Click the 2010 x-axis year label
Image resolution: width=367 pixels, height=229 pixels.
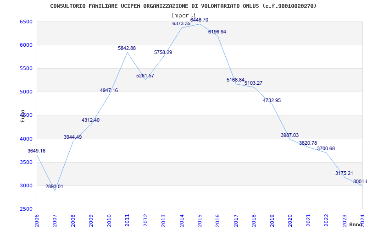click(x=109, y=220)
